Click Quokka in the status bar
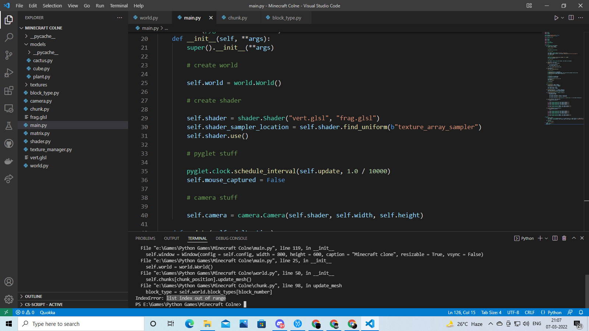The image size is (589, 331). click(x=47, y=312)
